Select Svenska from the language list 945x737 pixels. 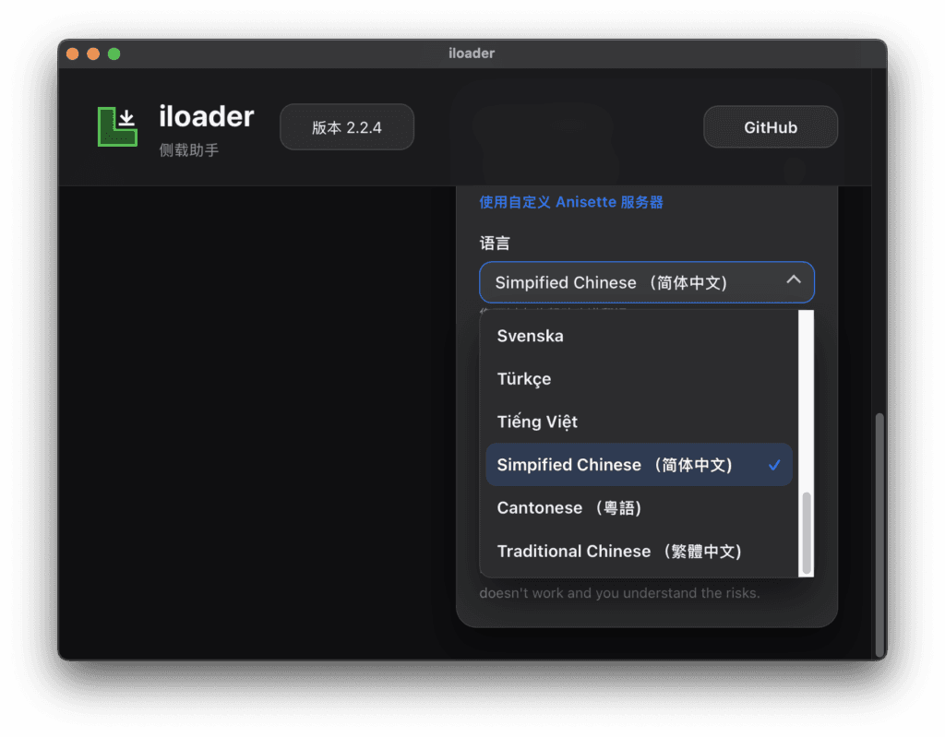click(530, 336)
